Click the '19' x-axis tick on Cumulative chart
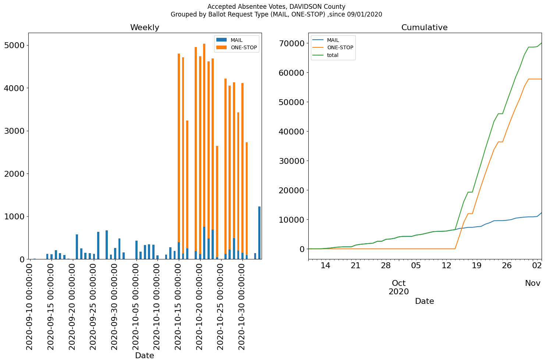546x363 pixels. [x=476, y=265]
